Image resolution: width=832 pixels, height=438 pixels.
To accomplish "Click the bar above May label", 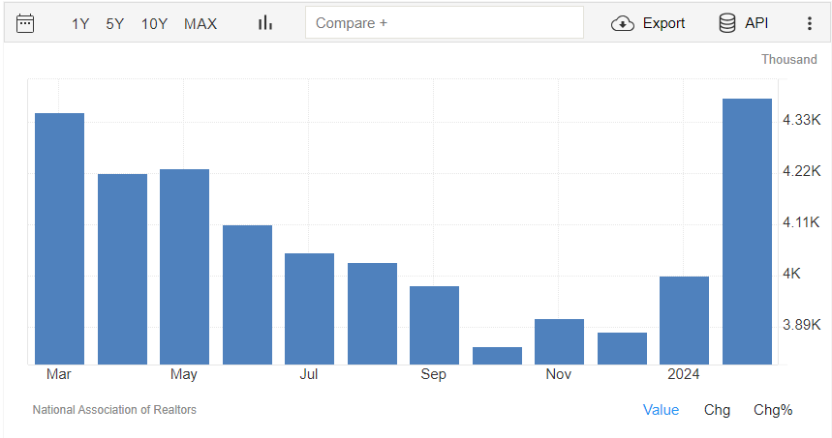I will (x=184, y=267).
